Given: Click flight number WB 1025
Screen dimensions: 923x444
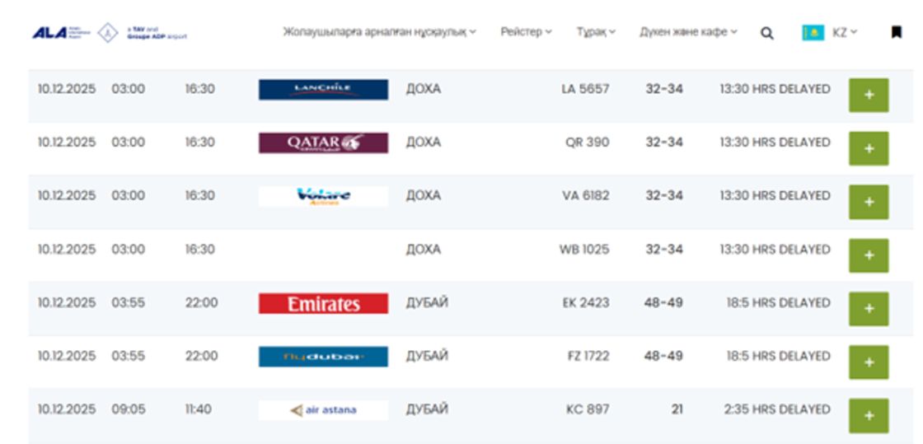Looking at the screenshot, I should 584,250.
